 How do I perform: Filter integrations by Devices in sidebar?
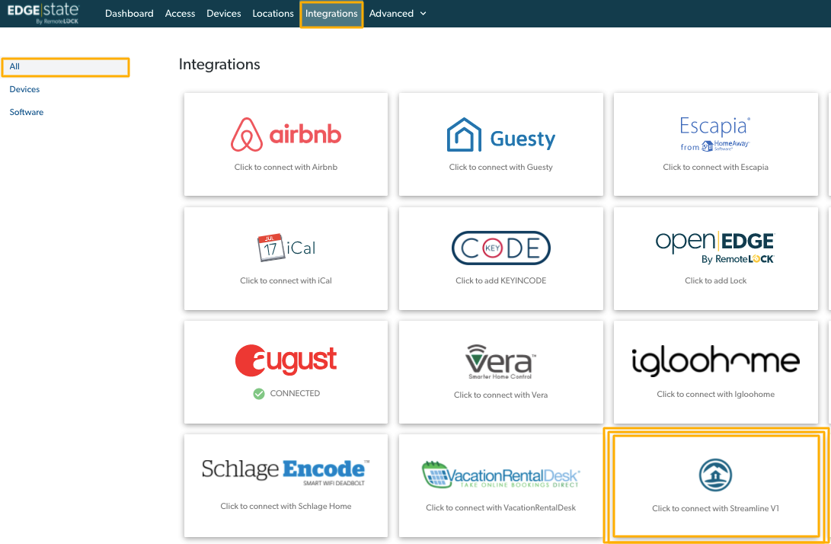(24, 89)
